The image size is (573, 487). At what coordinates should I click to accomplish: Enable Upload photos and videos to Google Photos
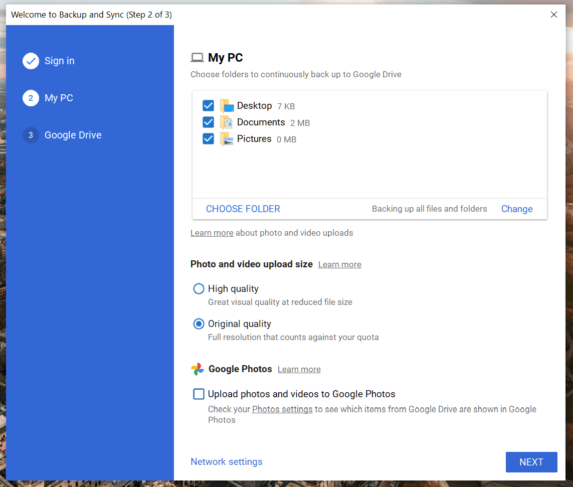pos(199,394)
